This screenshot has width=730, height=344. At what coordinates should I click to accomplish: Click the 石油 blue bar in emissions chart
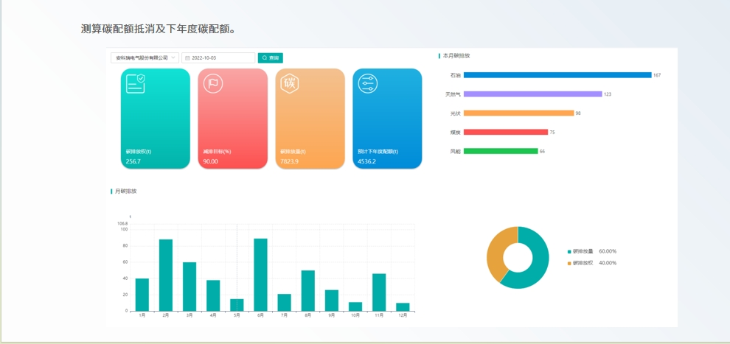tap(557, 75)
